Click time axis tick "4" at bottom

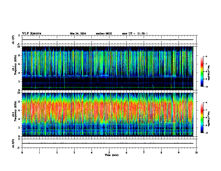92,153
